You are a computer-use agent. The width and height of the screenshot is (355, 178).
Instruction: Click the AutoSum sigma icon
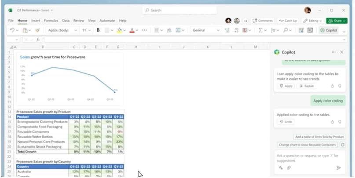pyautogui.click(x=260, y=30)
